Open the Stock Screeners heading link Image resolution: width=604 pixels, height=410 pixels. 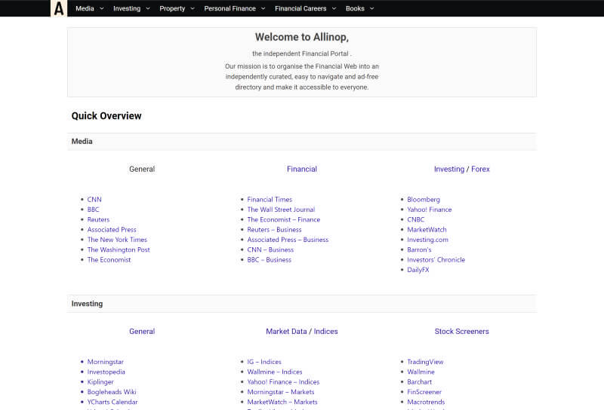pyautogui.click(x=462, y=331)
